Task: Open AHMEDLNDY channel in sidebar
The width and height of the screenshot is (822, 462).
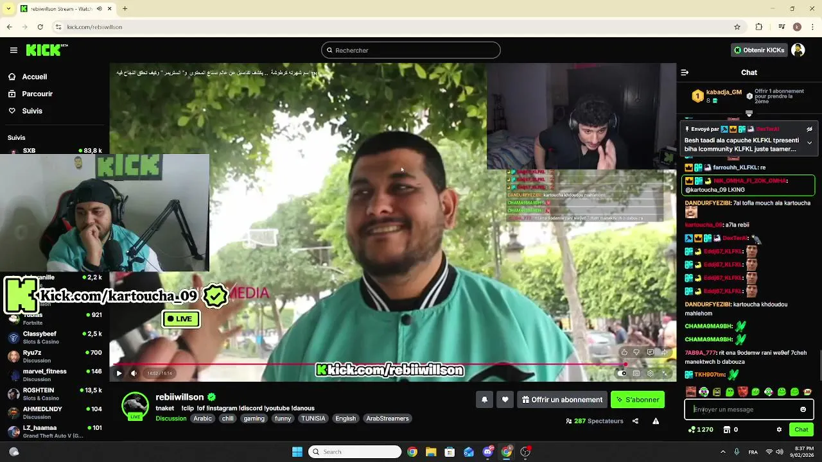Action: tap(54, 412)
